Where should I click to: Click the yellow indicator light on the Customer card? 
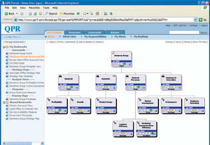[x=106, y=87]
